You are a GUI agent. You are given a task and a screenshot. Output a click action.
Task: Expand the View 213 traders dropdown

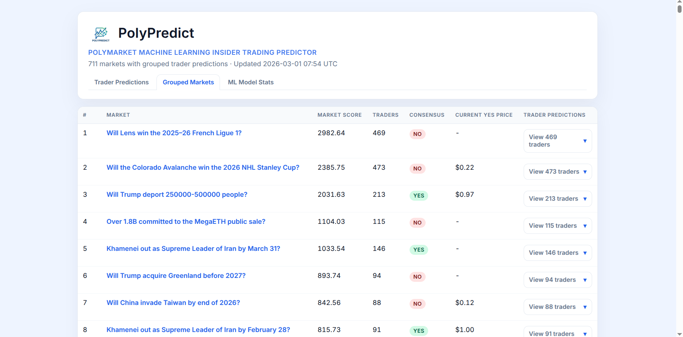click(558, 199)
